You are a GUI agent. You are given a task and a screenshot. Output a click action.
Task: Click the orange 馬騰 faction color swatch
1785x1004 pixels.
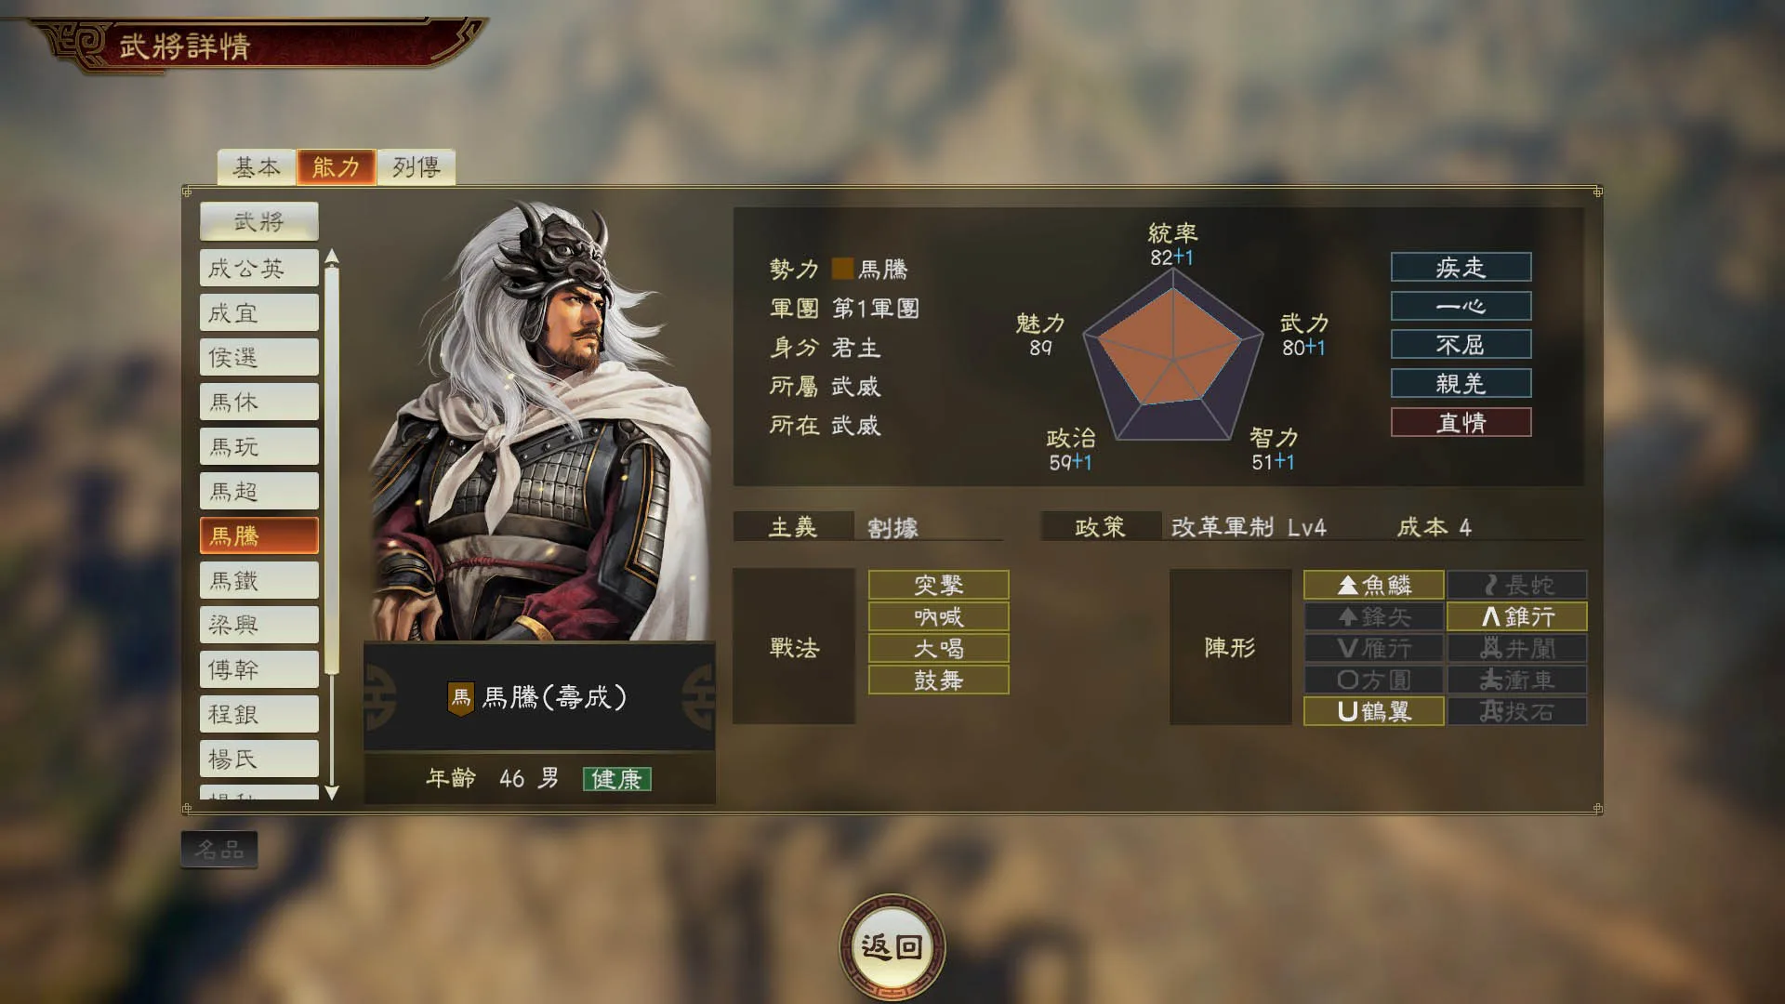coord(842,269)
